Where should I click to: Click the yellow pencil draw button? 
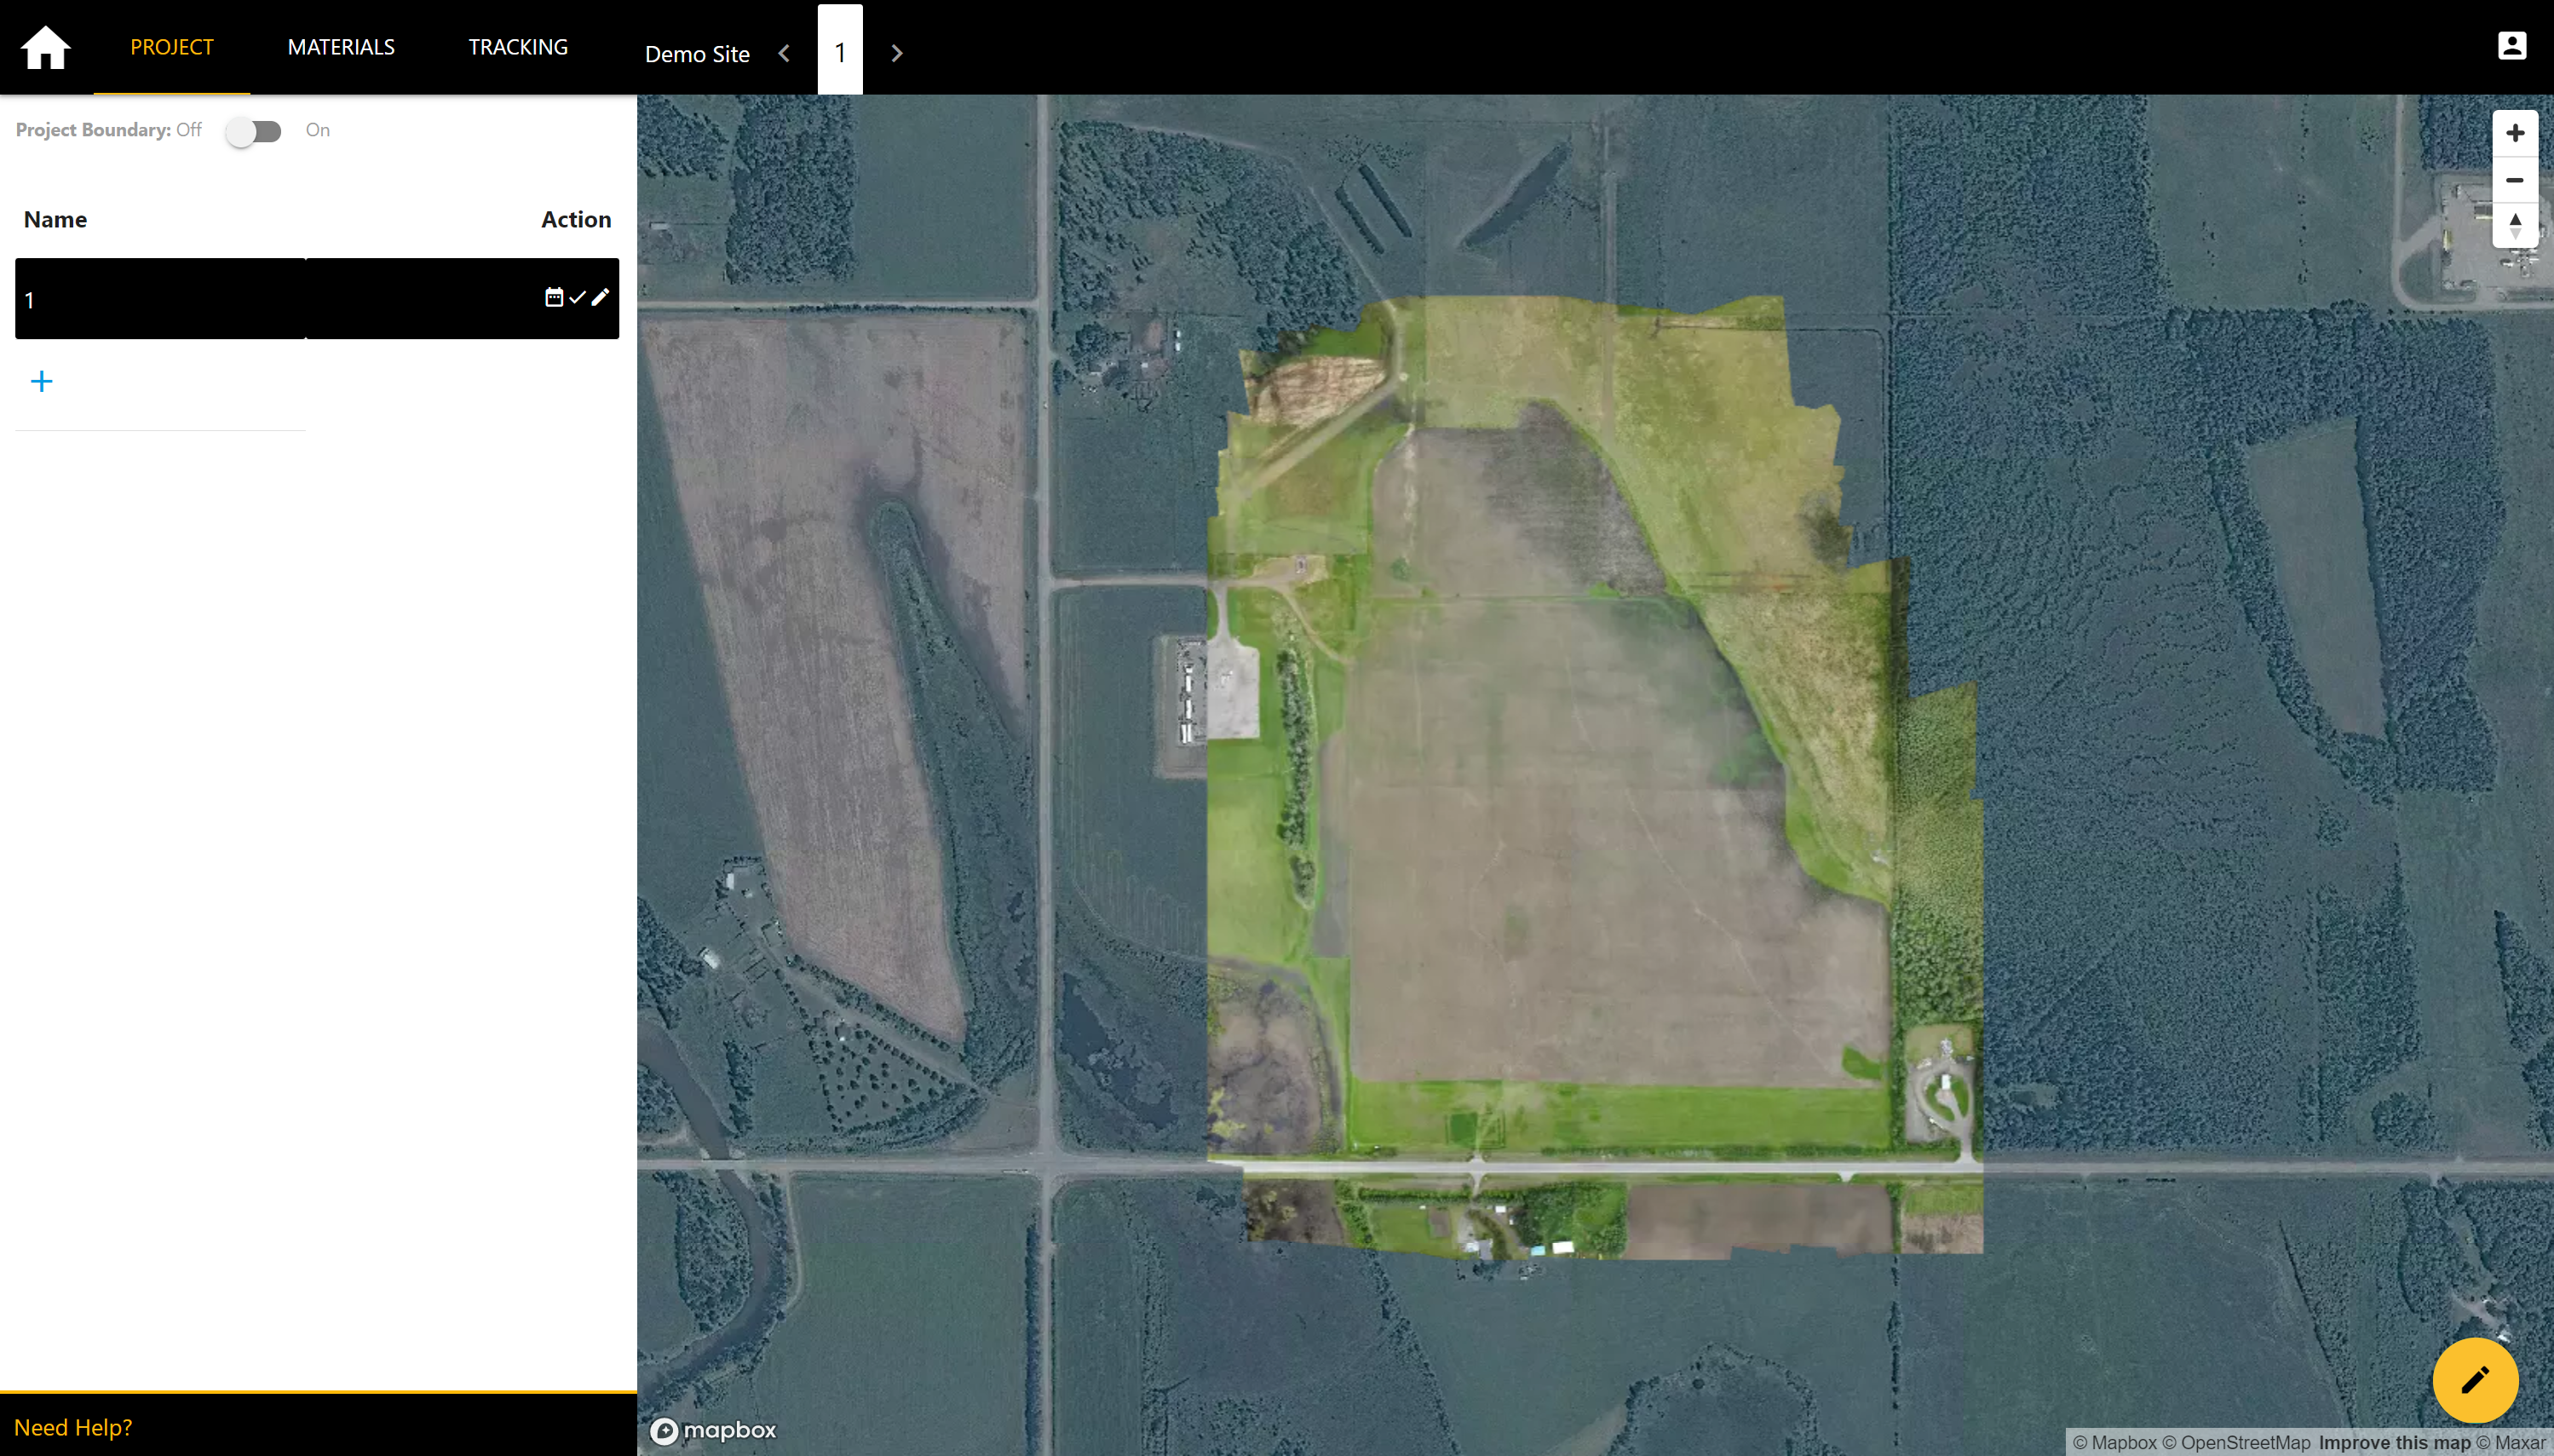click(2474, 1380)
